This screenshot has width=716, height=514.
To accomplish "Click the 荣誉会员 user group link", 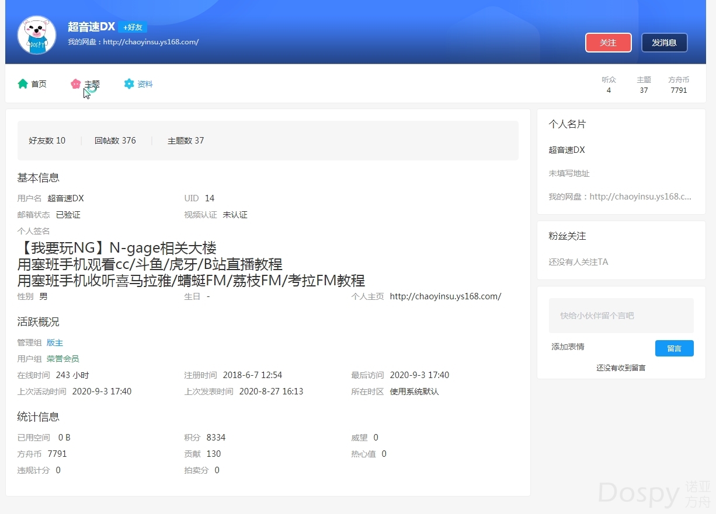I will [62, 359].
